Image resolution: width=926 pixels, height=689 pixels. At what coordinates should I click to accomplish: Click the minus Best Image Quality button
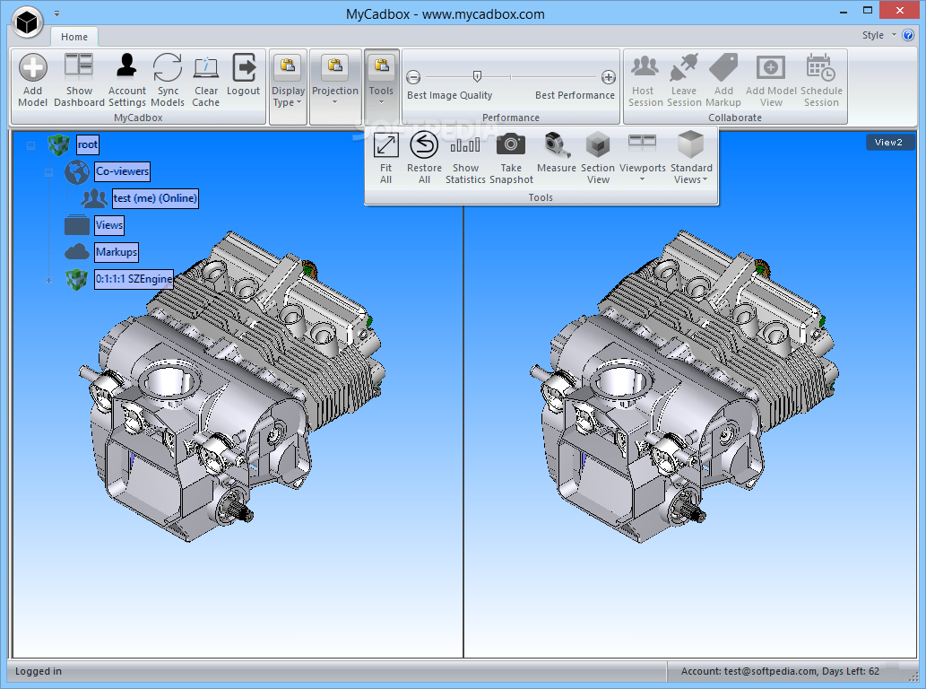coord(413,77)
